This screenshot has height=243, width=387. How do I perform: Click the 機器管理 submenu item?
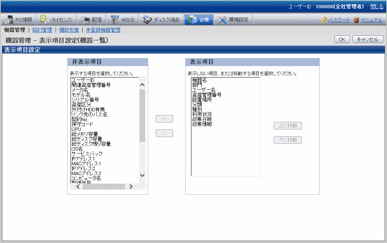pyautogui.click(x=15, y=30)
